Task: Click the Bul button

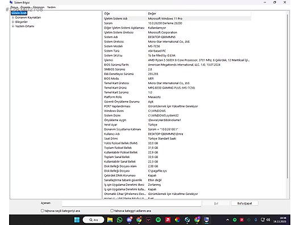Action: (x=216, y=203)
